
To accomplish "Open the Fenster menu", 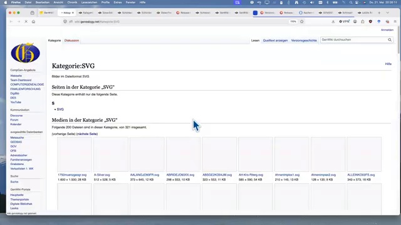I will 130,2.
